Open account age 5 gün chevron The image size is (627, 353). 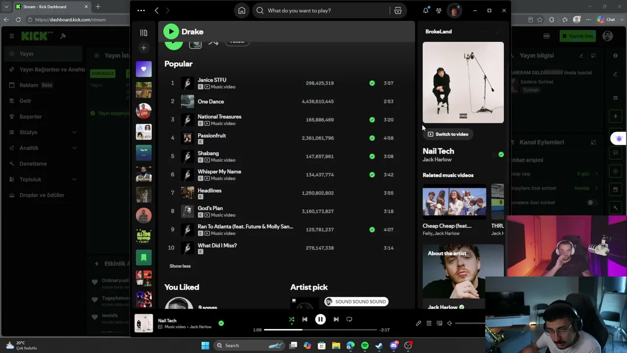[x=596, y=174]
